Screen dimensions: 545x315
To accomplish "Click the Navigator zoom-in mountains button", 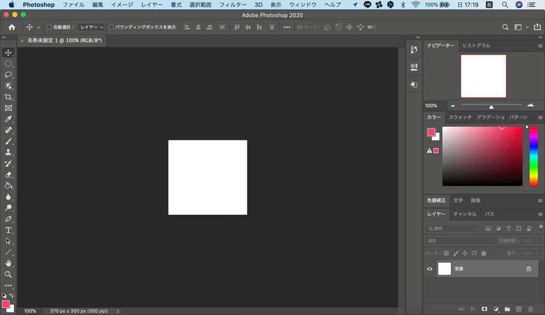I will tap(531, 105).
